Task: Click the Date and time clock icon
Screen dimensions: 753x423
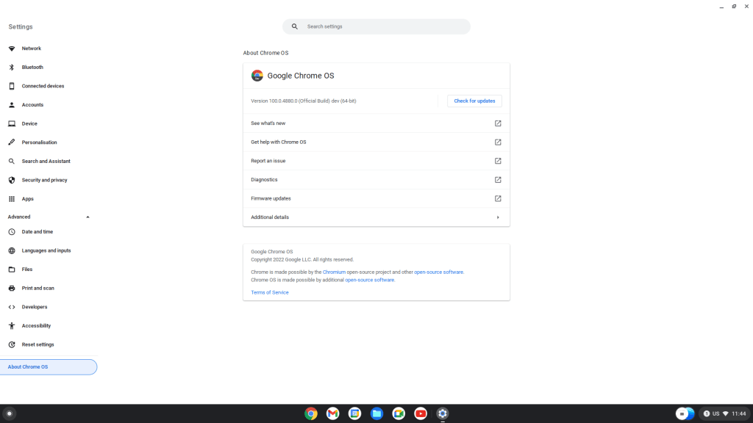Action: tap(12, 231)
